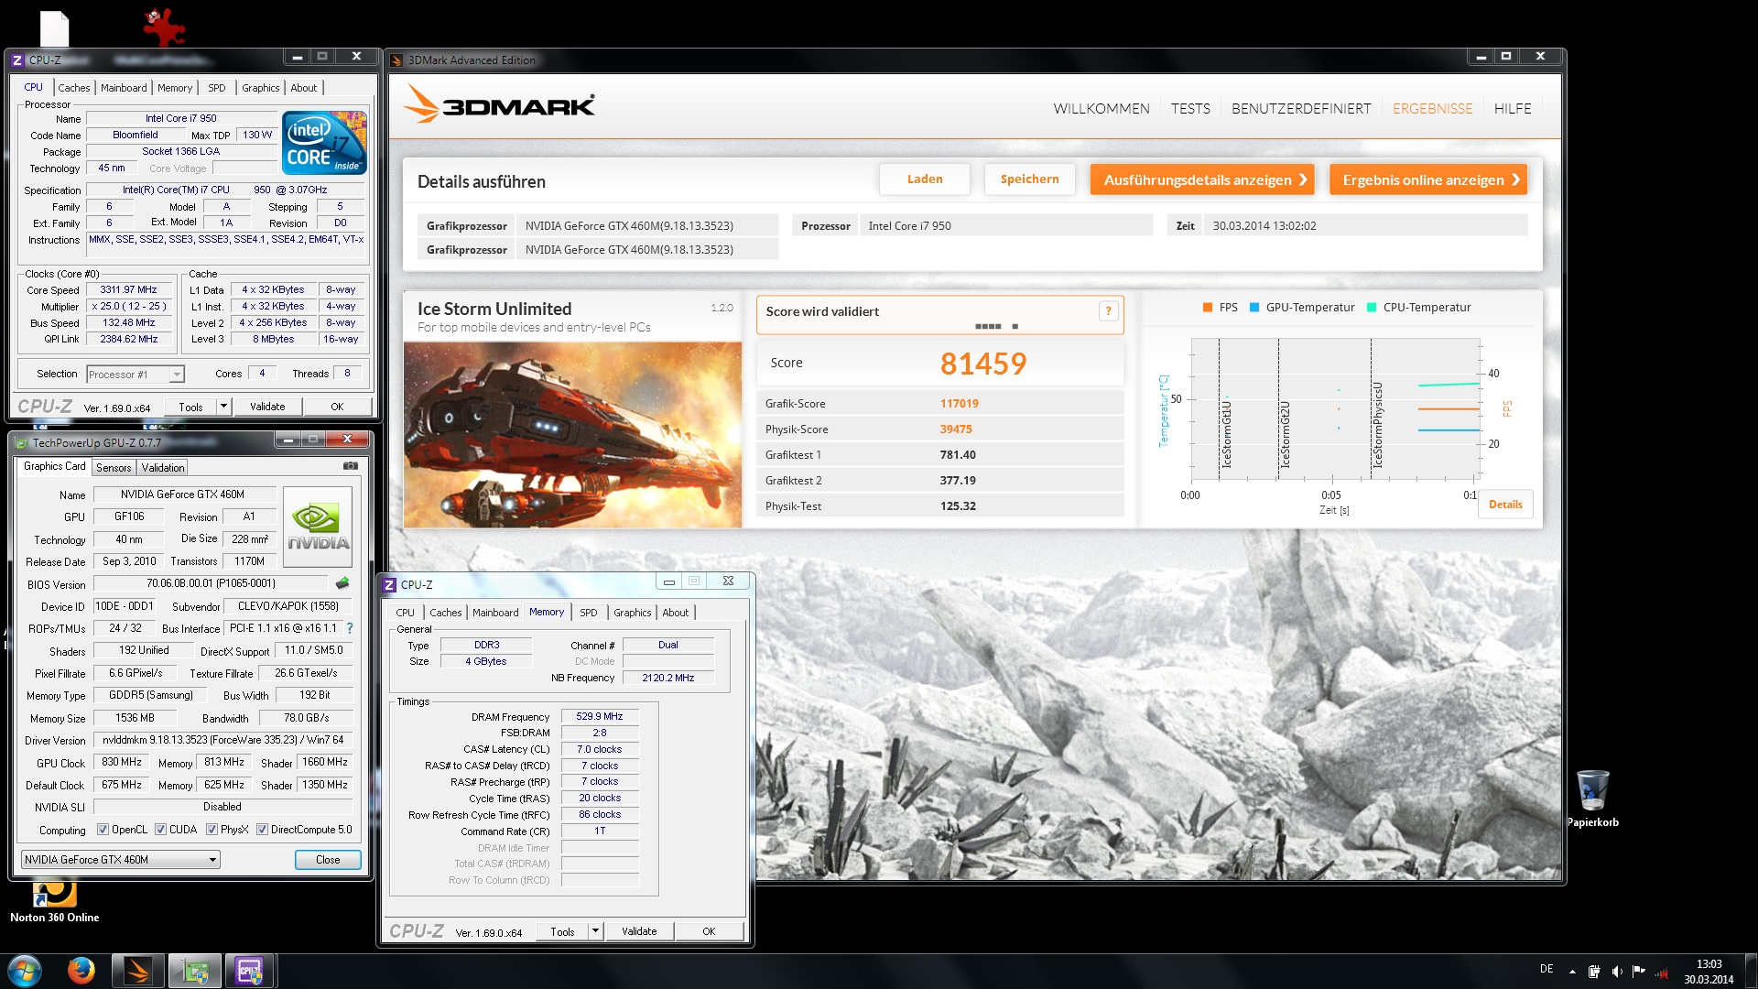Open WILLKOMMEN in the 3DMark navigation
The image size is (1758, 989).
click(x=1101, y=108)
